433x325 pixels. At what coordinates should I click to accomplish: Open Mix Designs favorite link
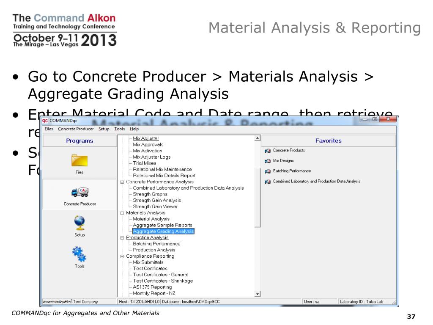tap(283, 160)
